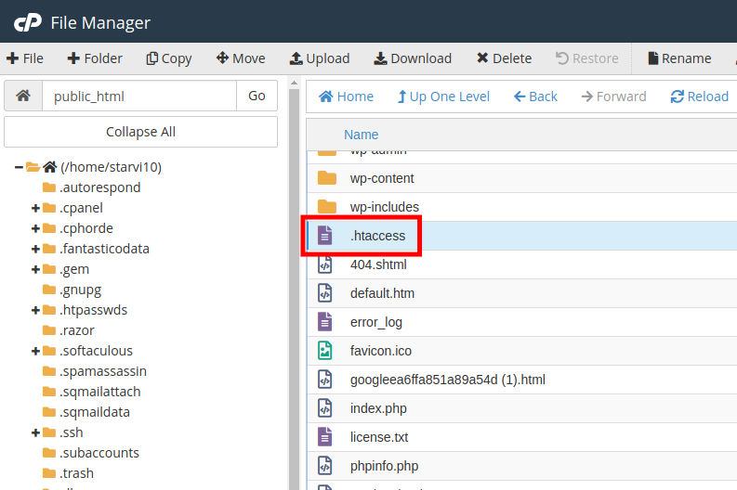Screen dimensions: 737x490
Task: Click the Rename toolbar button
Action: 679,58
